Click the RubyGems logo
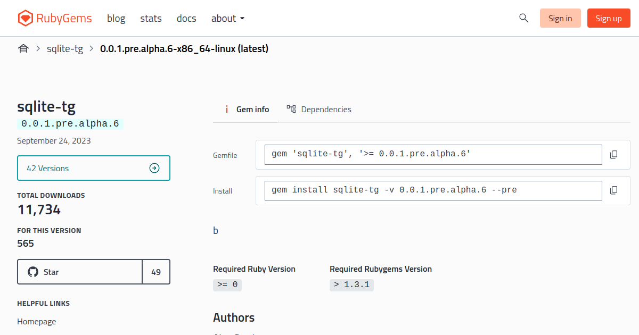 (54, 19)
